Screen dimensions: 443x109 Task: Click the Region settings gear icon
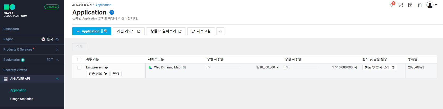[57, 39]
